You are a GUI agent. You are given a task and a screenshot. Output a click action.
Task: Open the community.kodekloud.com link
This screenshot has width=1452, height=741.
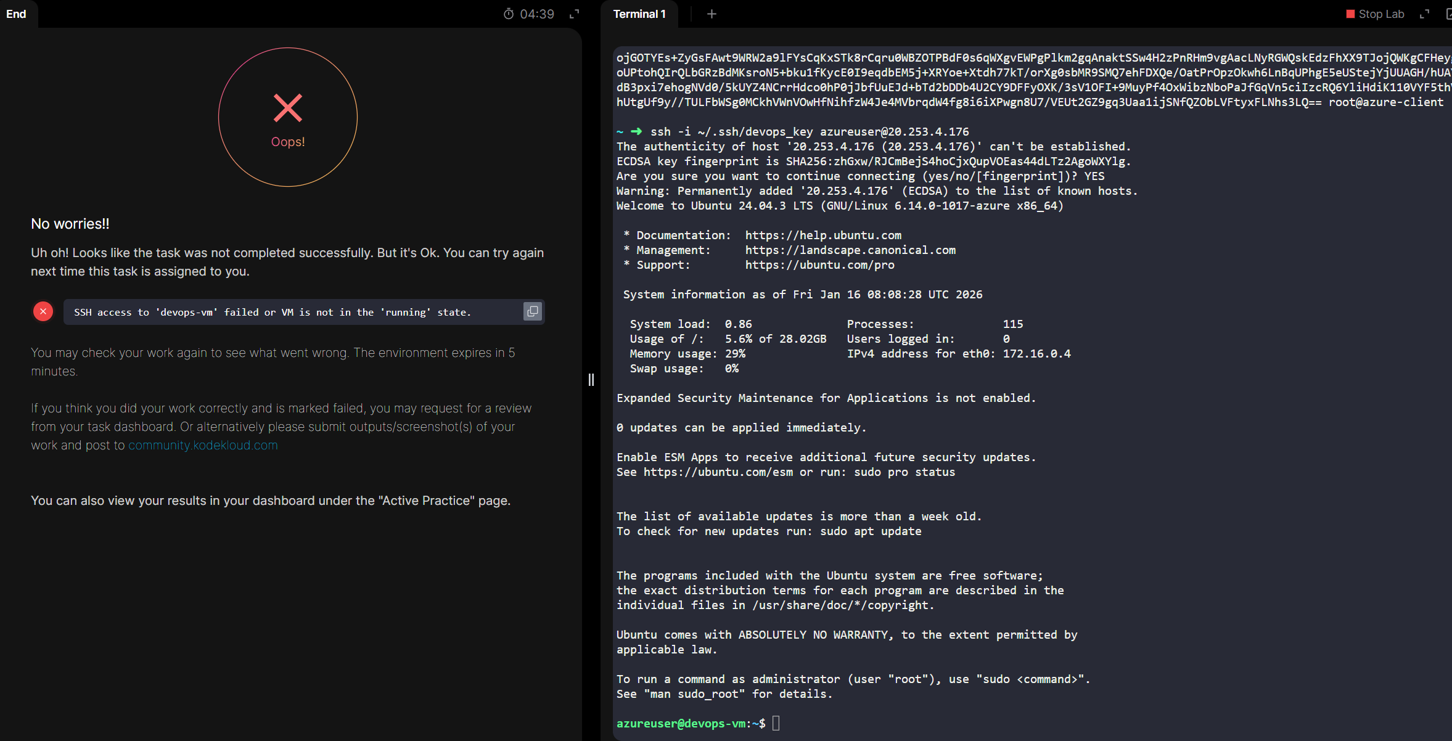click(x=203, y=445)
